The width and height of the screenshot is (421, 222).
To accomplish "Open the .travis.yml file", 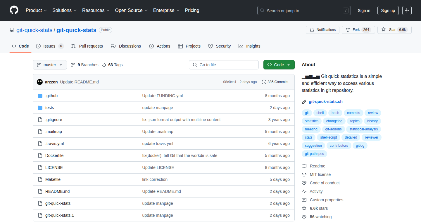I will 54,144.
